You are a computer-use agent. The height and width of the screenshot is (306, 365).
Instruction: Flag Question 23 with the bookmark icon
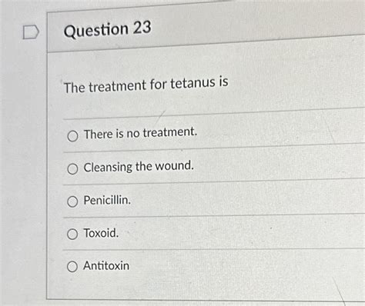coord(31,32)
